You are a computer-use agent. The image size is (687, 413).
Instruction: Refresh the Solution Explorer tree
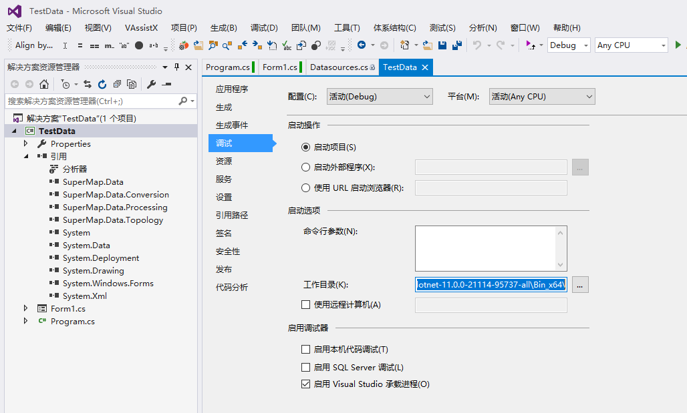click(x=102, y=84)
